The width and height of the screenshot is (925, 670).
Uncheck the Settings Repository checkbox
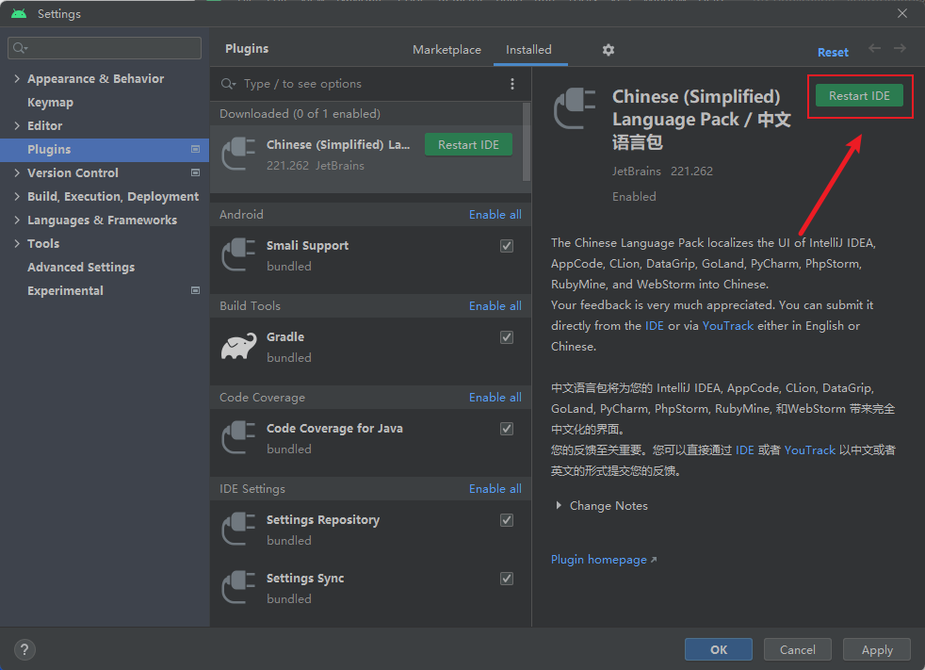click(507, 520)
